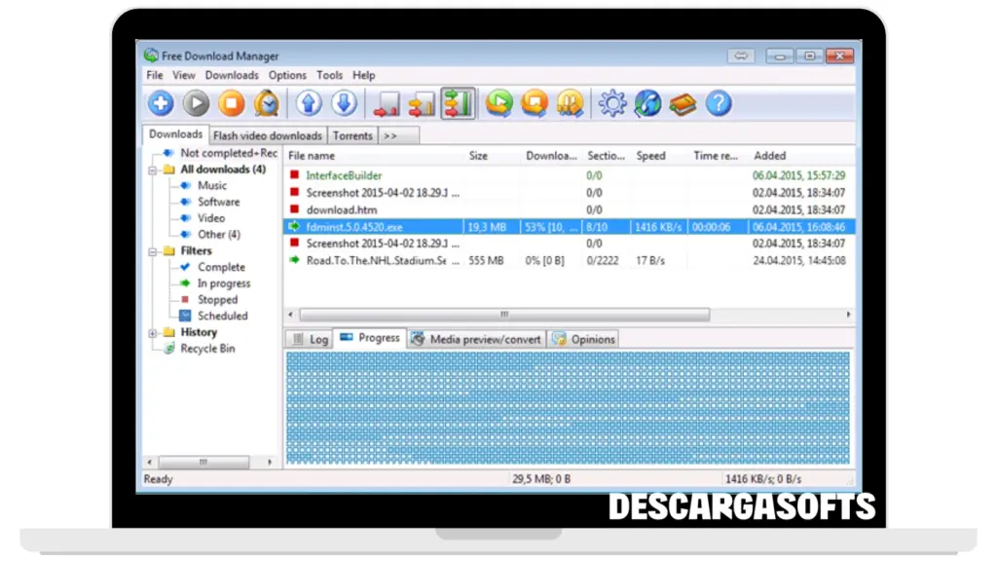Collapse the Filters tree node
997x561 pixels.
pos(153,251)
